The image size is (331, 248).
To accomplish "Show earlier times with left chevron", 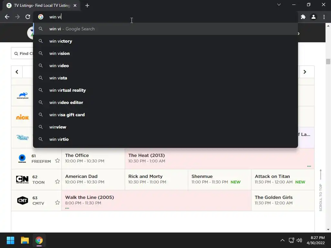I will pos(17,72).
